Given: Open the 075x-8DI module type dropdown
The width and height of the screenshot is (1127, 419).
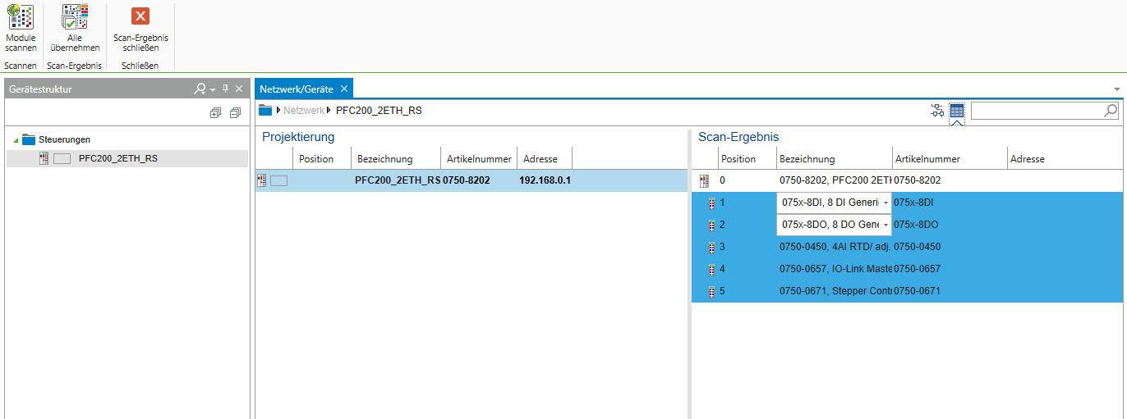Looking at the screenshot, I should (885, 203).
